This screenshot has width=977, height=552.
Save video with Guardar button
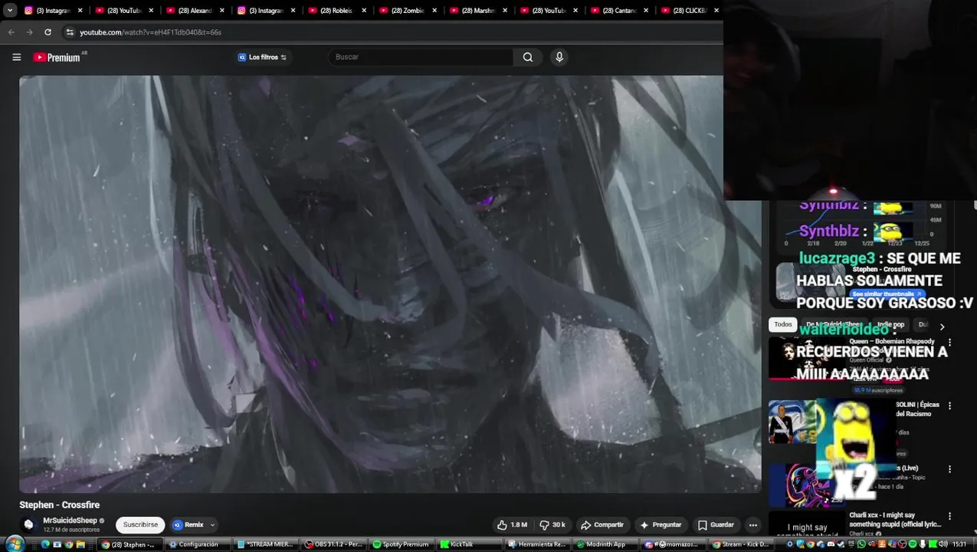point(716,525)
